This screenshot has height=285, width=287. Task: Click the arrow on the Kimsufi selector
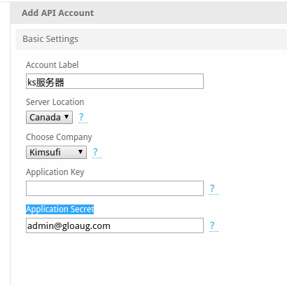point(80,152)
